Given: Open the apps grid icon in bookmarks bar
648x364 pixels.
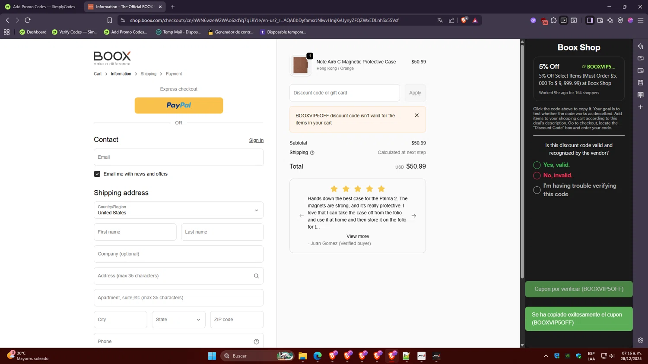Looking at the screenshot, I should click(6, 32).
